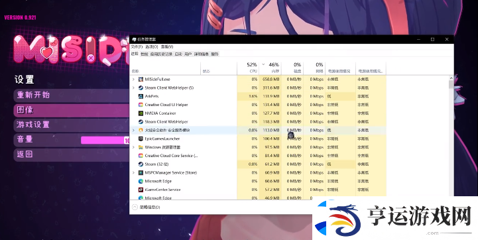Viewport: 478px width, 240px height.
Task: Click the 311.6 MB memory cell
Action: tap(270, 88)
